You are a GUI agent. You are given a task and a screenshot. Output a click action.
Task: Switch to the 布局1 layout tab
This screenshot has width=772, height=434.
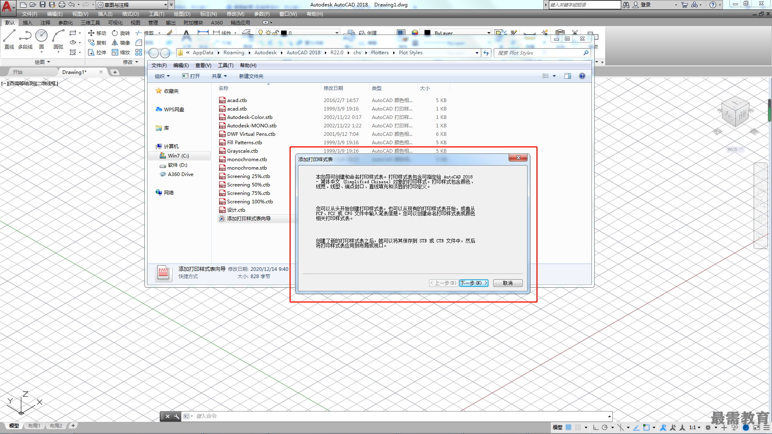coord(34,426)
